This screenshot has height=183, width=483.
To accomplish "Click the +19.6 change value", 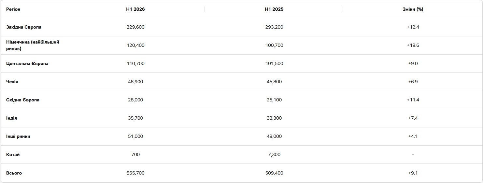I will pos(413,45).
